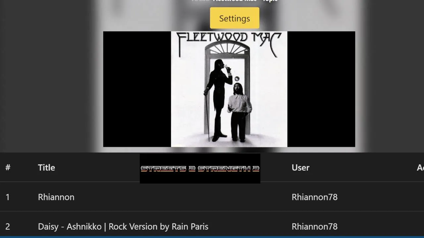Image resolution: width=424 pixels, height=238 pixels.
Task: Click the bearded man in white shirt
Action: point(239,112)
